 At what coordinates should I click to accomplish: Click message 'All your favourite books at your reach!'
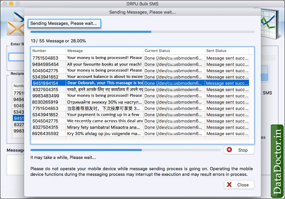104,64
